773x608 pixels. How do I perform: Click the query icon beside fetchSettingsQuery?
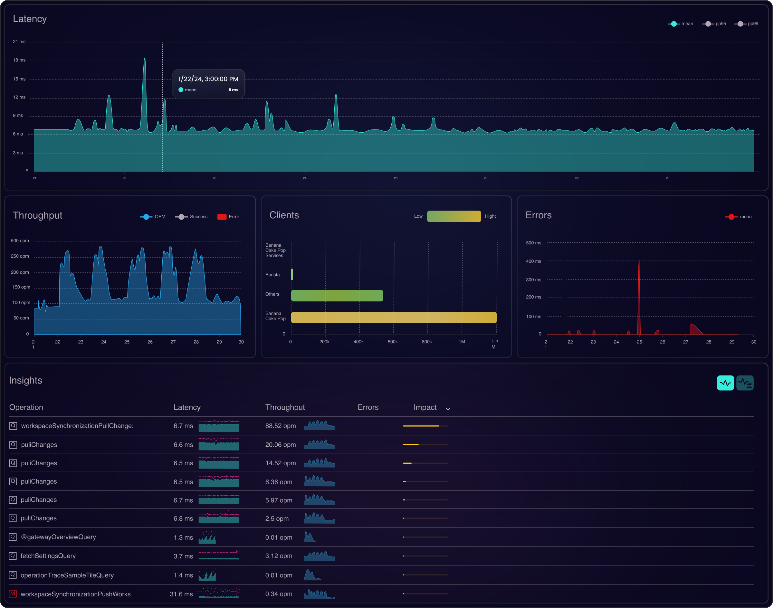point(13,556)
